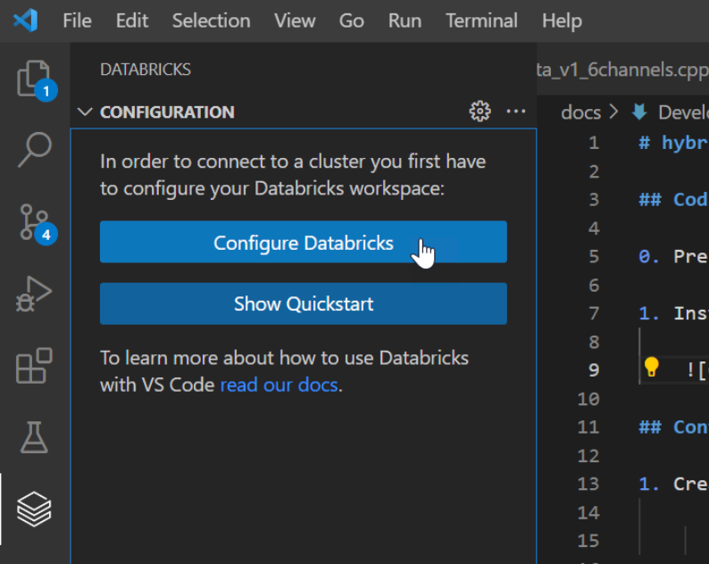Open the Explorer view in activity bar
Screen dimensions: 709x564
click(x=34, y=79)
